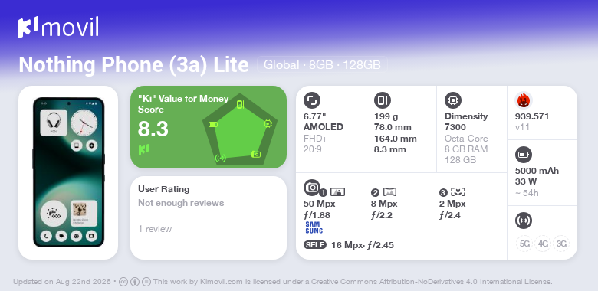This screenshot has width=598, height=291.
Task: Open the 1 review link
Action: (x=155, y=229)
